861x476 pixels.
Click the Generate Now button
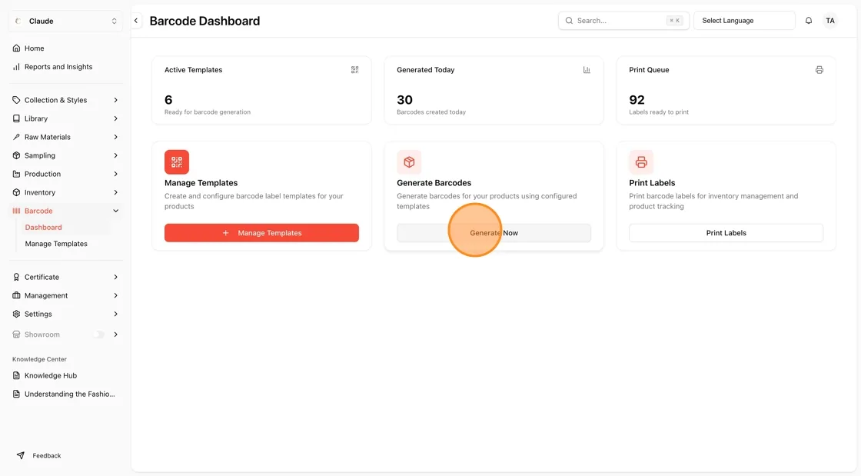pyautogui.click(x=494, y=233)
